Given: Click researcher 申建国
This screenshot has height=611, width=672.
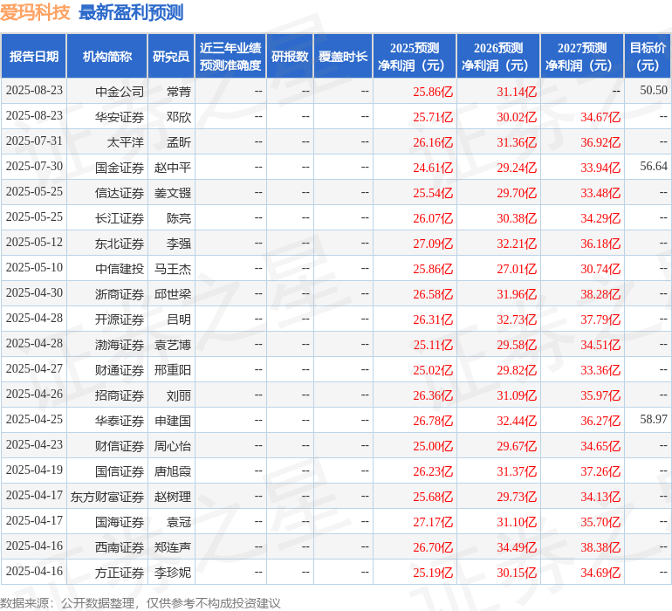Looking at the screenshot, I should [173, 420].
